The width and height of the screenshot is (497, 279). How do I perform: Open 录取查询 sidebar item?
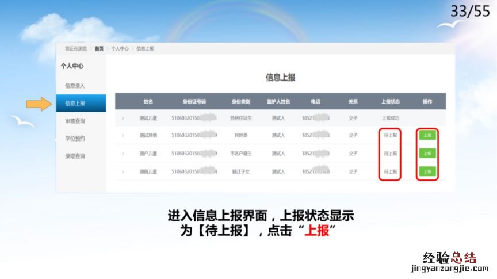(x=75, y=156)
